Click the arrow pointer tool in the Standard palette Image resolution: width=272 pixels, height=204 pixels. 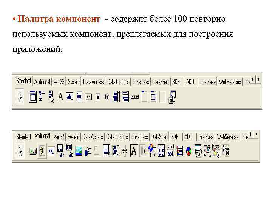20,96
